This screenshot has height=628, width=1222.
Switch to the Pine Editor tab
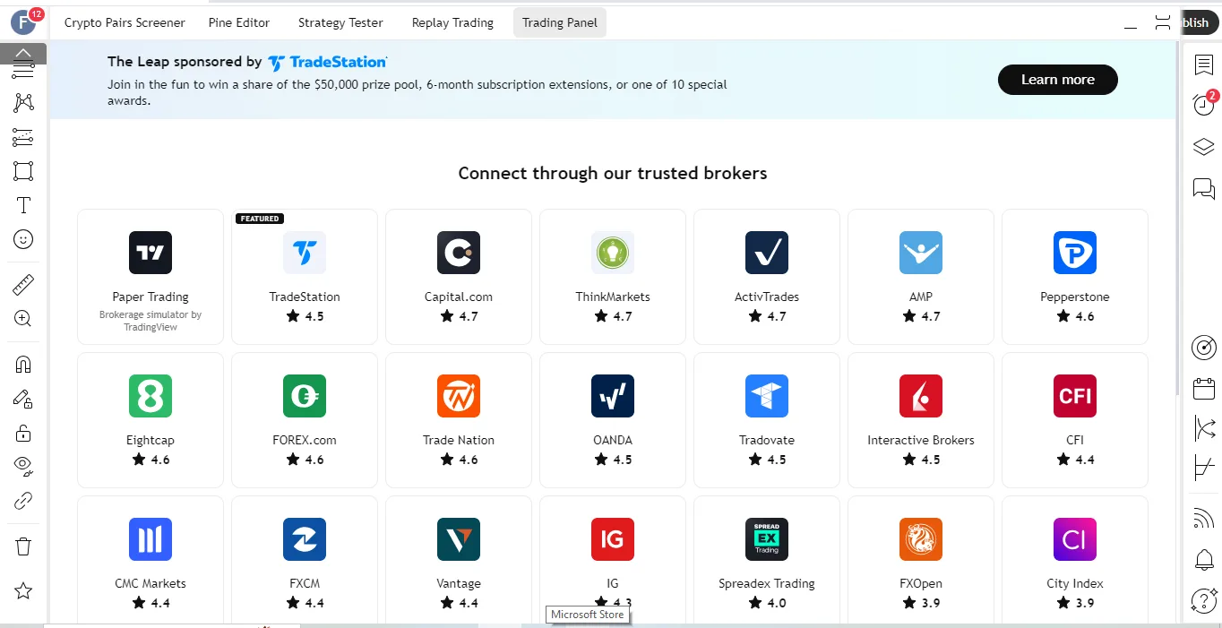click(239, 22)
